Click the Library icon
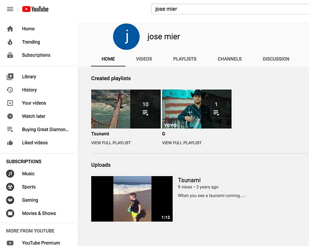309x246 pixels. point(10,77)
